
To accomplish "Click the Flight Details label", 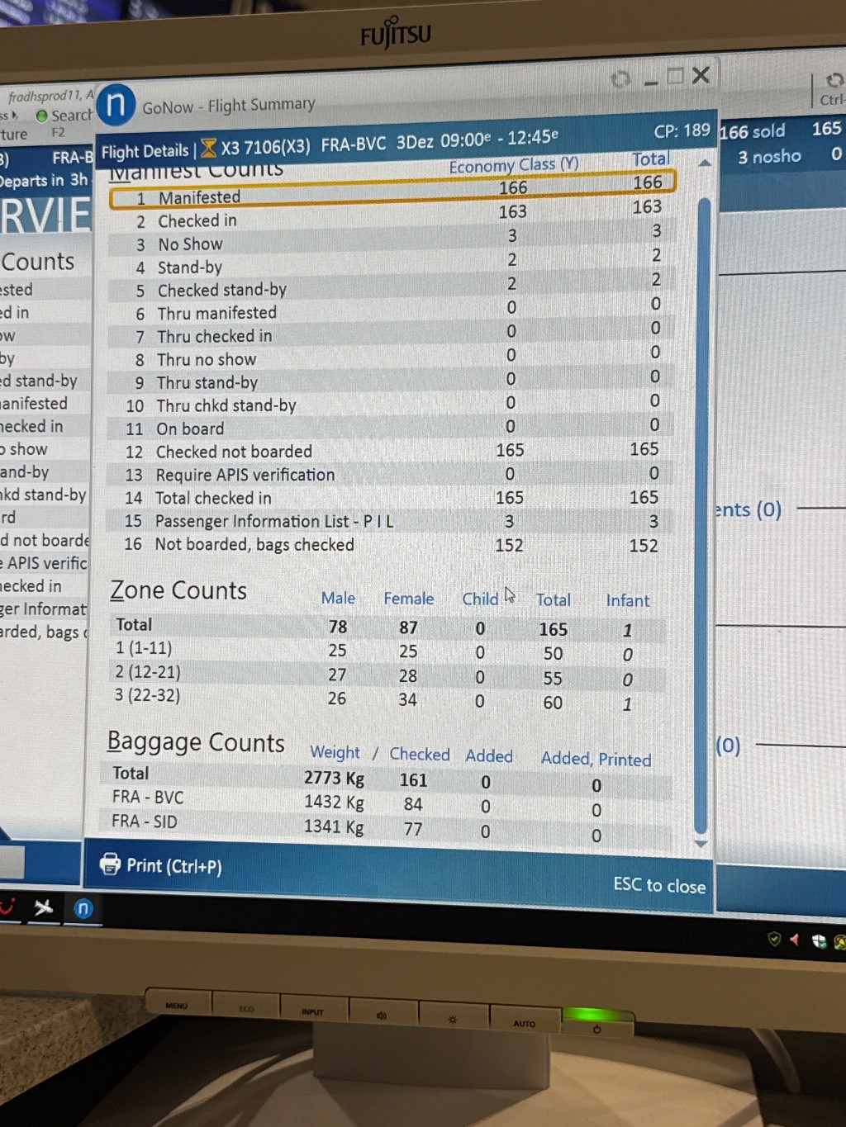I will [145, 151].
